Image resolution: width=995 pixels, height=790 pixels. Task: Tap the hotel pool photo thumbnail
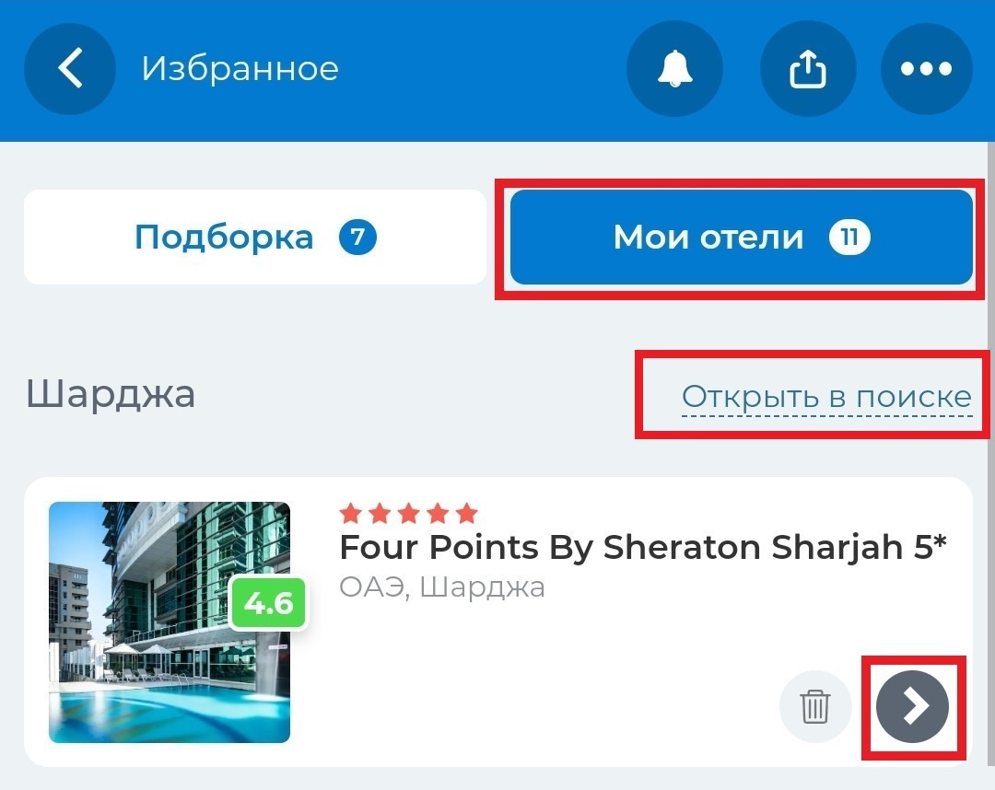pos(170,622)
